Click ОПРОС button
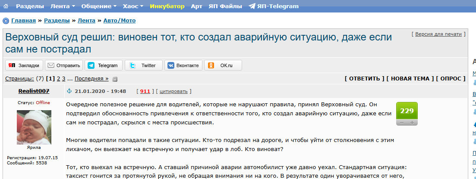This screenshot has height=179, width=476. tap(451, 79)
